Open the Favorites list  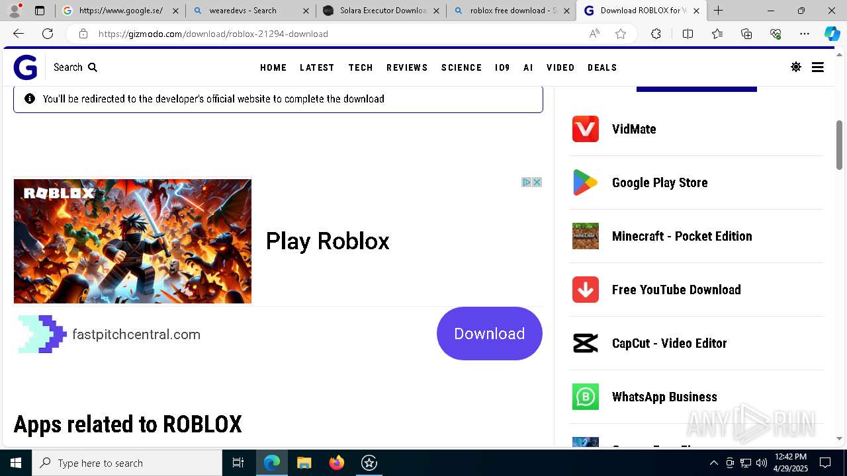pos(717,34)
